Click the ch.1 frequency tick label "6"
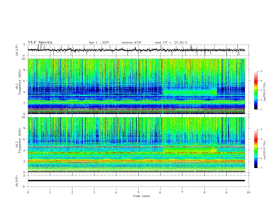280x216 pixels. [x=25, y=81]
